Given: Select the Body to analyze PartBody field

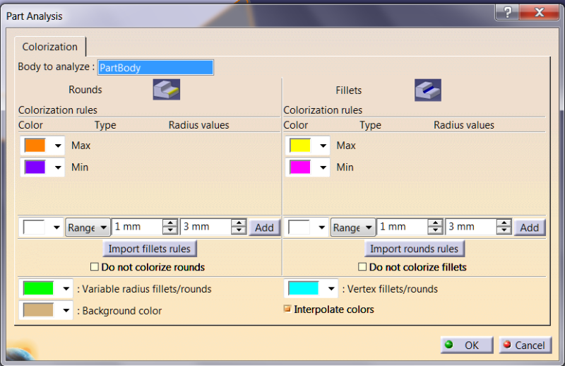Looking at the screenshot, I should click(x=155, y=67).
